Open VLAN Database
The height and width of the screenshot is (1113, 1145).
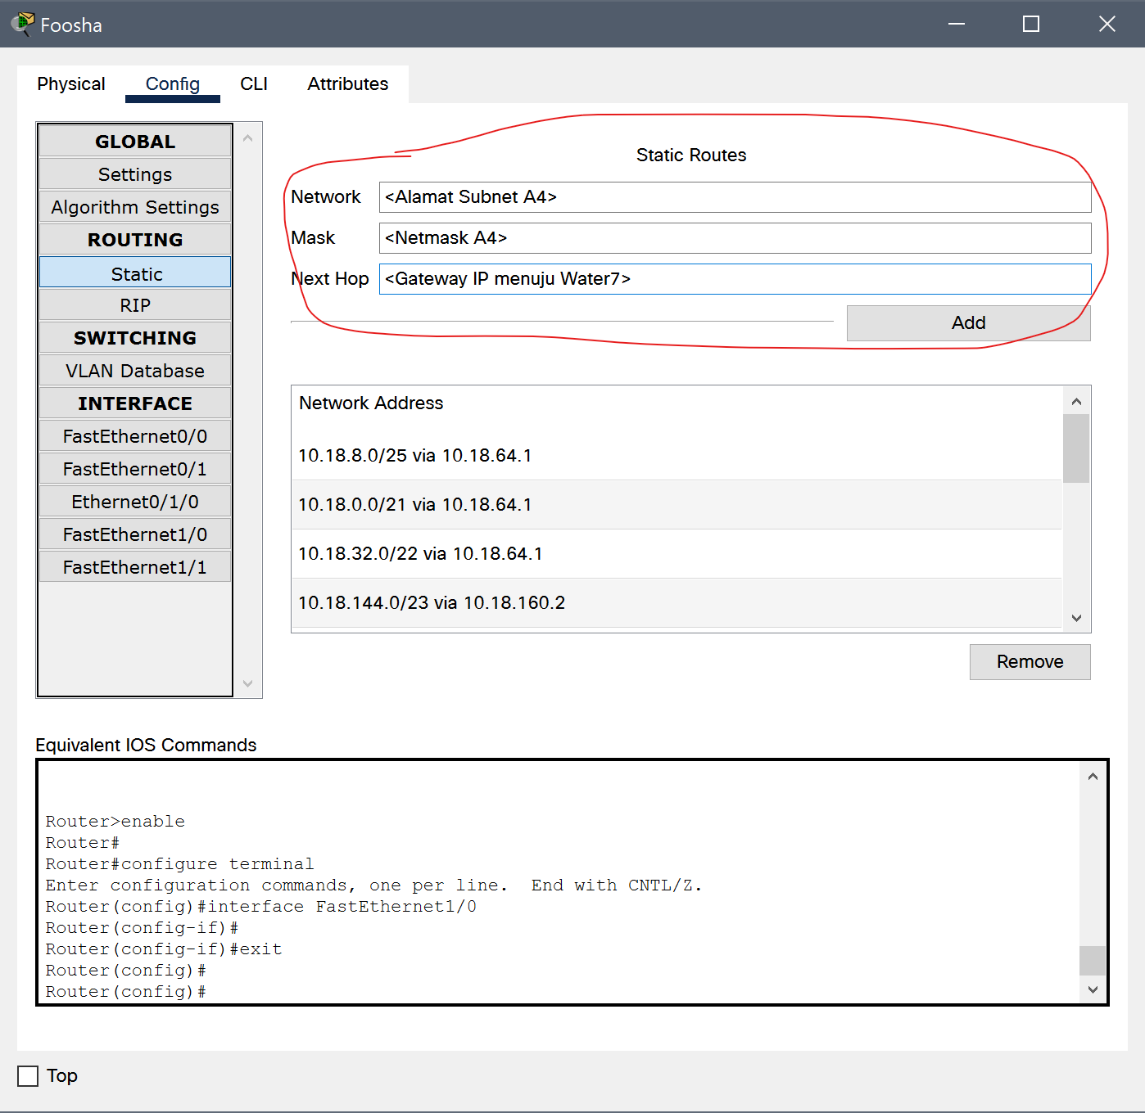(x=135, y=370)
